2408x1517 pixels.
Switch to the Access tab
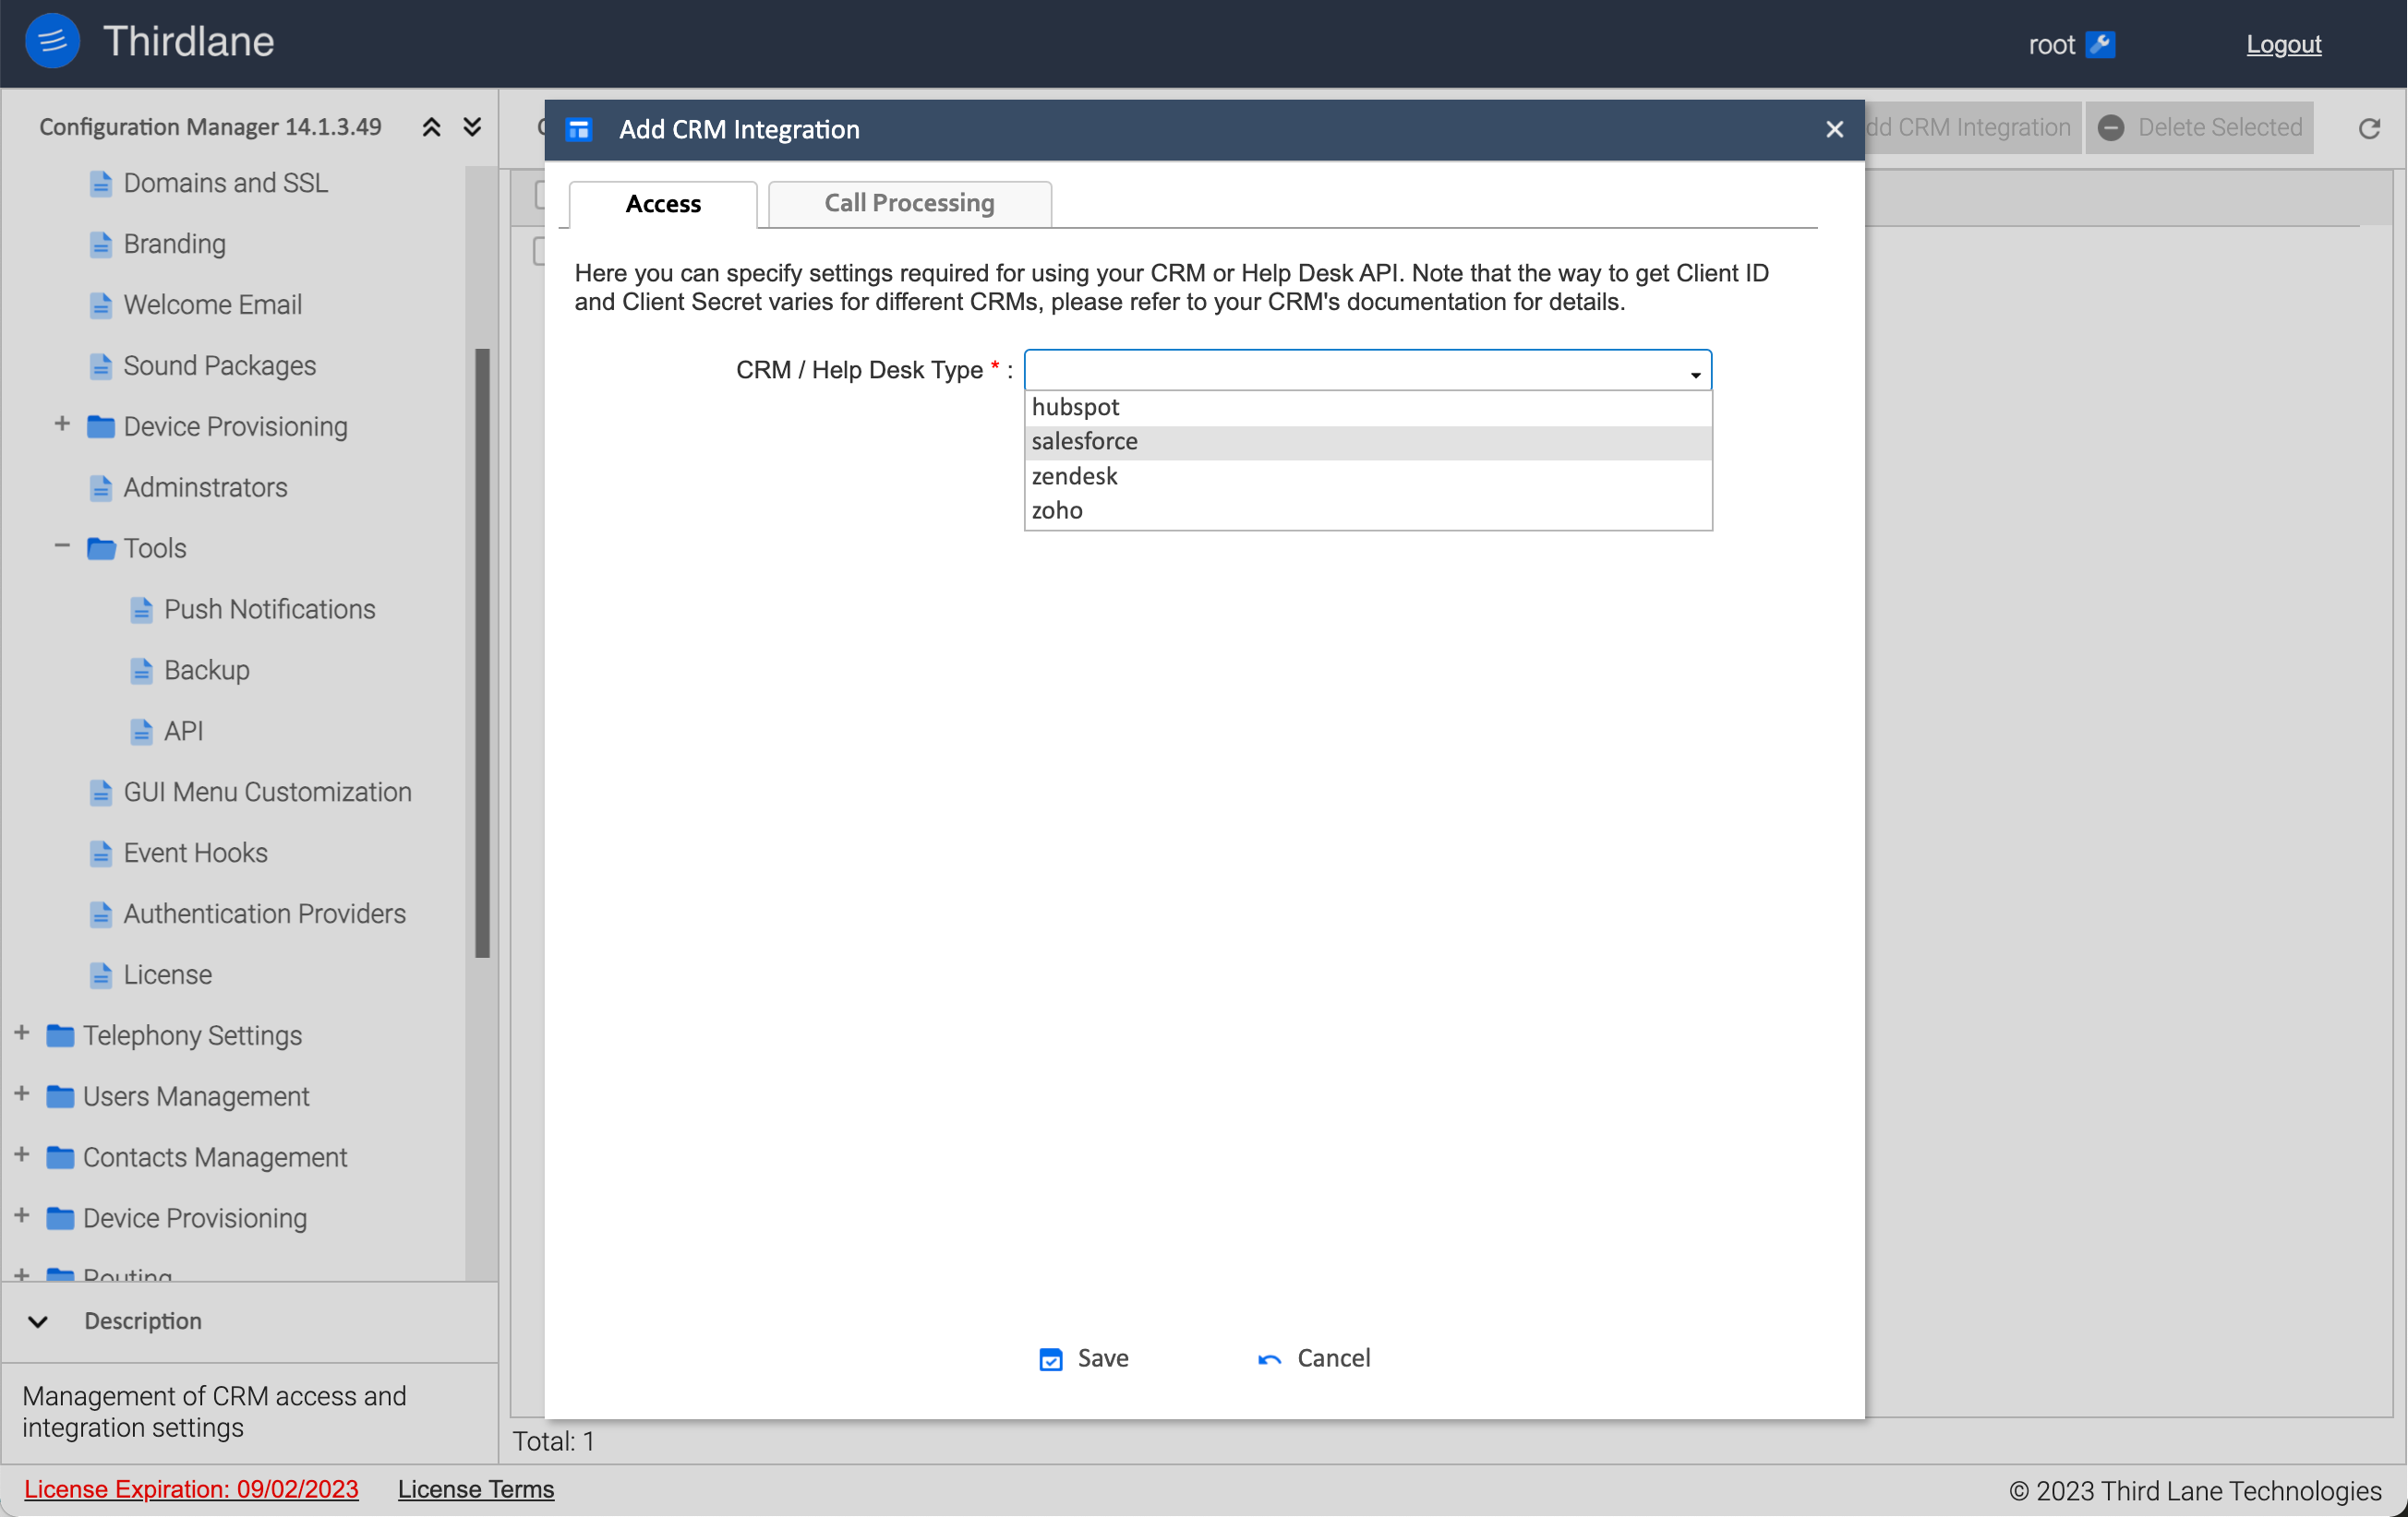tap(661, 203)
